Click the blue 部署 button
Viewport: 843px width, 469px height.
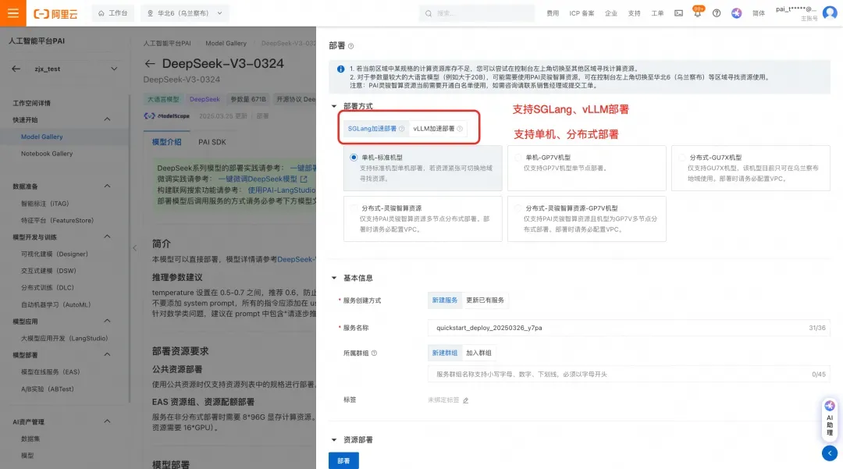[x=343, y=461]
